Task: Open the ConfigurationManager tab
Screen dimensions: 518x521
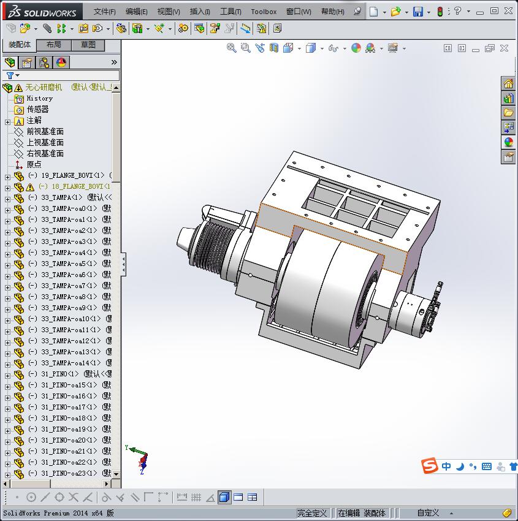Action: [44, 62]
